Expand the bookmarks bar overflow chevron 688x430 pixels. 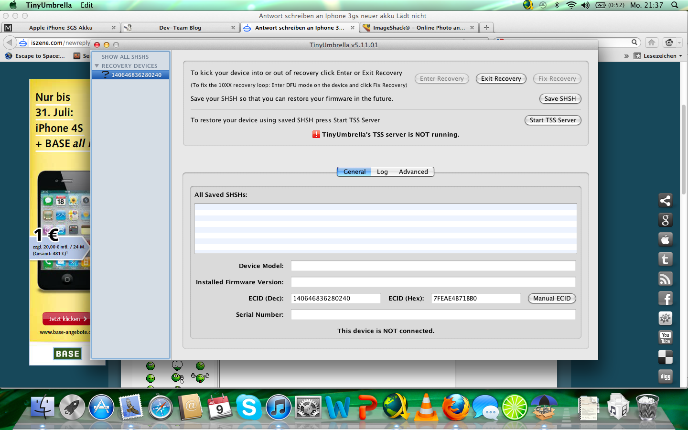(626, 56)
